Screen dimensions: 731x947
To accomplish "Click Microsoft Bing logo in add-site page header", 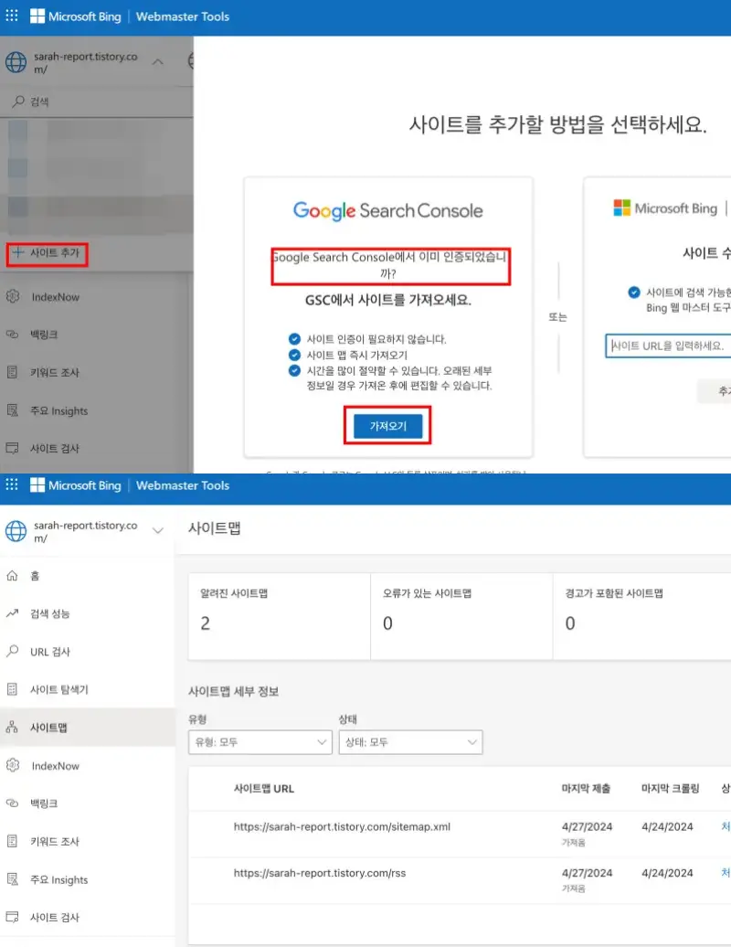I will pos(76,16).
